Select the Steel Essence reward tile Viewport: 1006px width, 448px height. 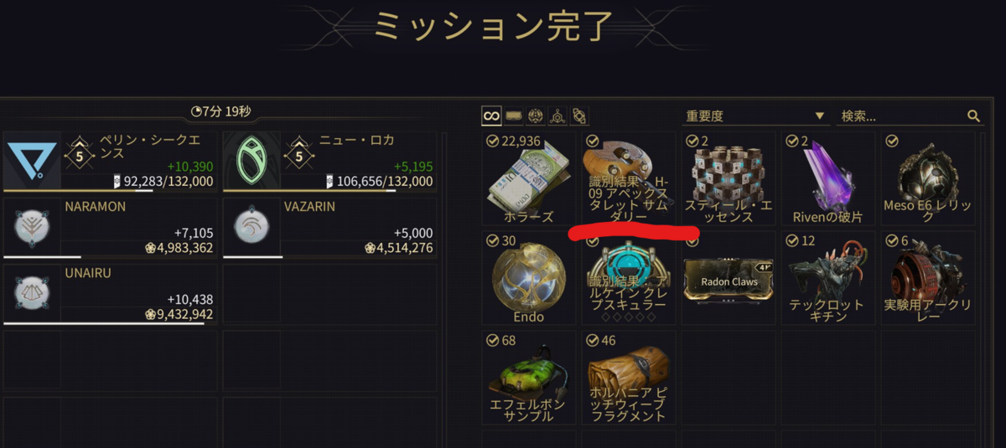click(729, 178)
